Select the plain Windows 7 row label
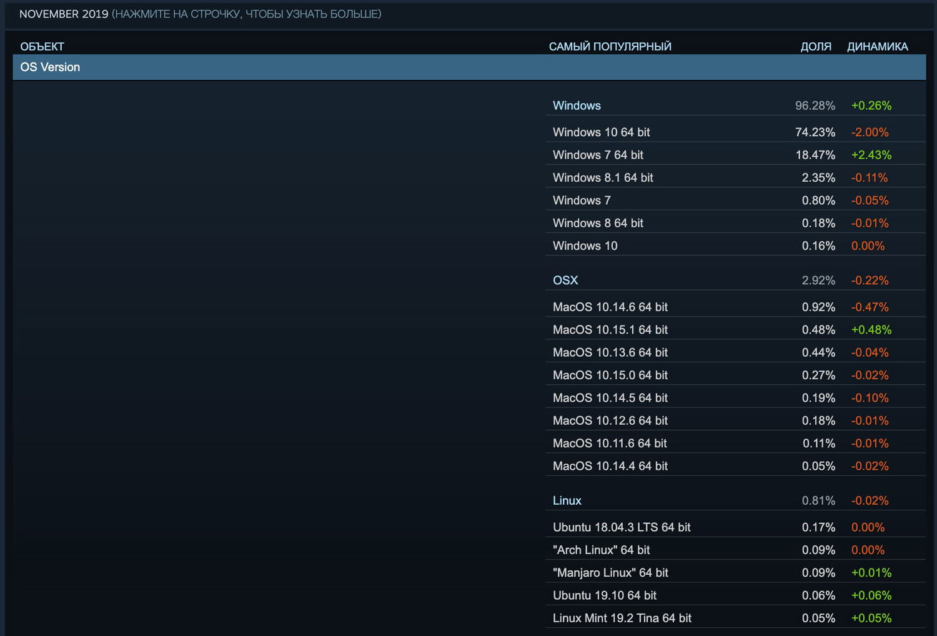The image size is (937, 636). click(x=582, y=201)
